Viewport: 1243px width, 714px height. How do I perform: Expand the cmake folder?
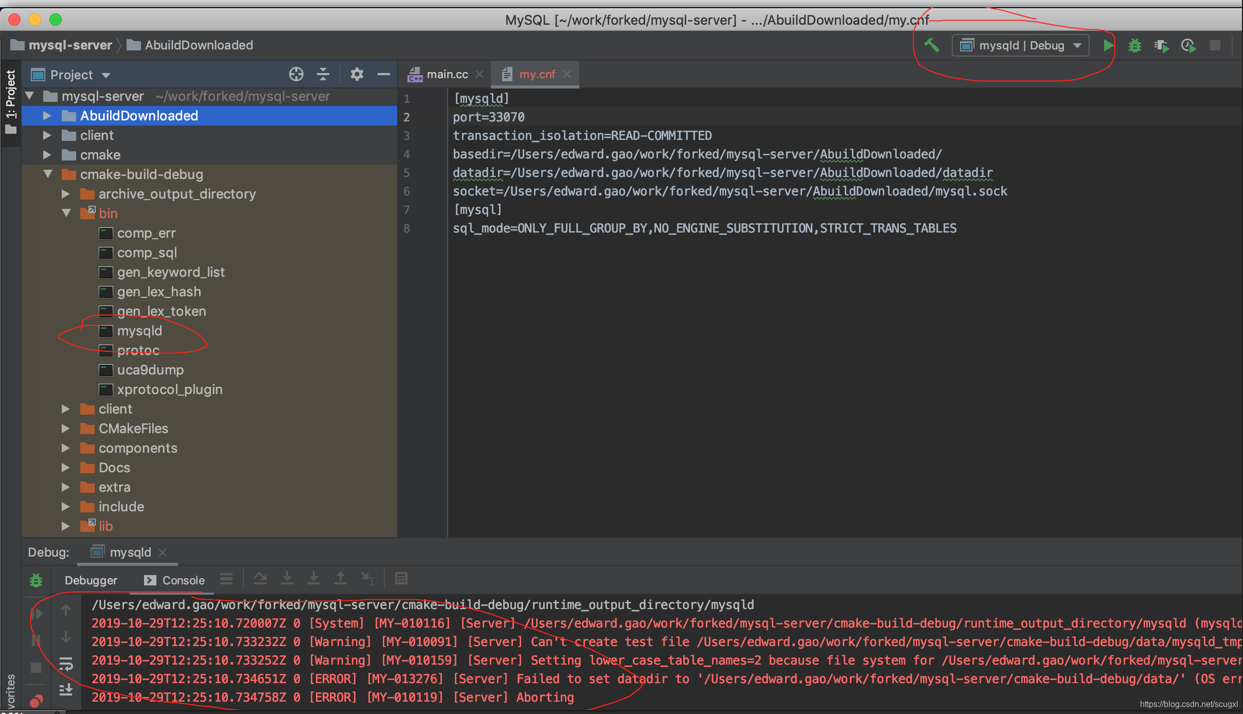[x=47, y=155]
